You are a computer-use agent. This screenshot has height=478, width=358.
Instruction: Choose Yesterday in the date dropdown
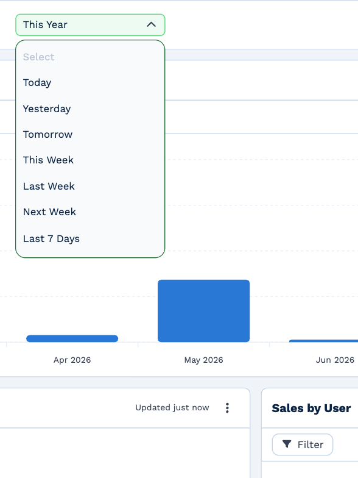pos(90,109)
